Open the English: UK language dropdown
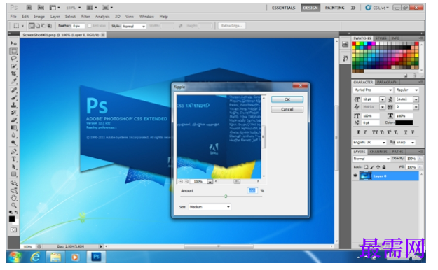The image size is (438, 270). 369,142
